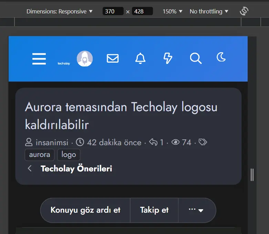Open the notifications bell
Image resolution: width=269 pixels, height=234 pixels.
click(140, 58)
